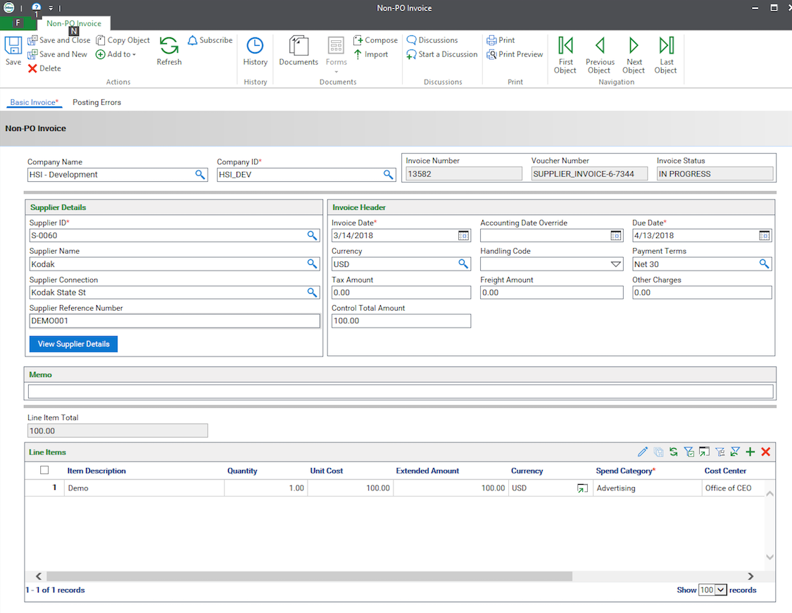Click the horizontal scrollbar in Line Items

click(309, 576)
